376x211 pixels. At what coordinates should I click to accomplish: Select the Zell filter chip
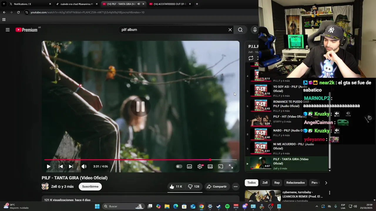pos(265,183)
